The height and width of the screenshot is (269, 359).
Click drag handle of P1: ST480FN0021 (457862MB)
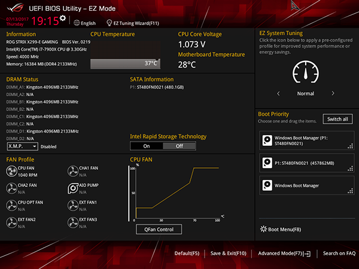point(351,169)
